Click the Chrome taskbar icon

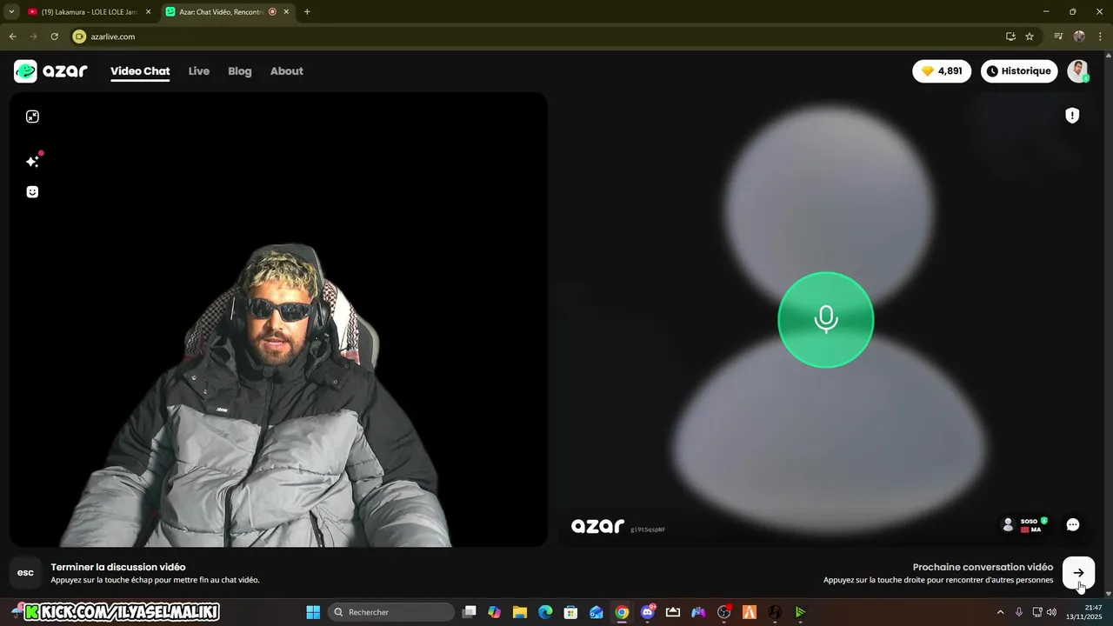pos(622,612)
